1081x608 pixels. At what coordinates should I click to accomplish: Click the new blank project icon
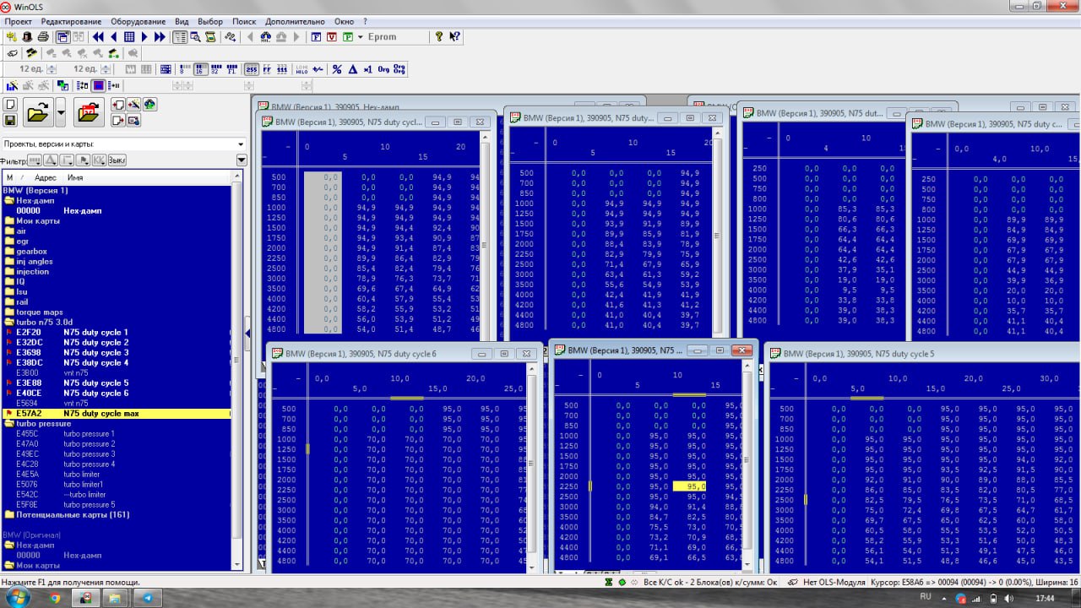tap(10, 105)
